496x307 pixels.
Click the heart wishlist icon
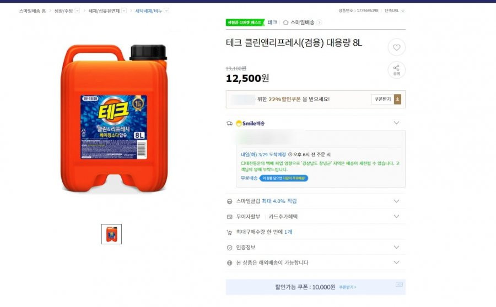(396, 47)
